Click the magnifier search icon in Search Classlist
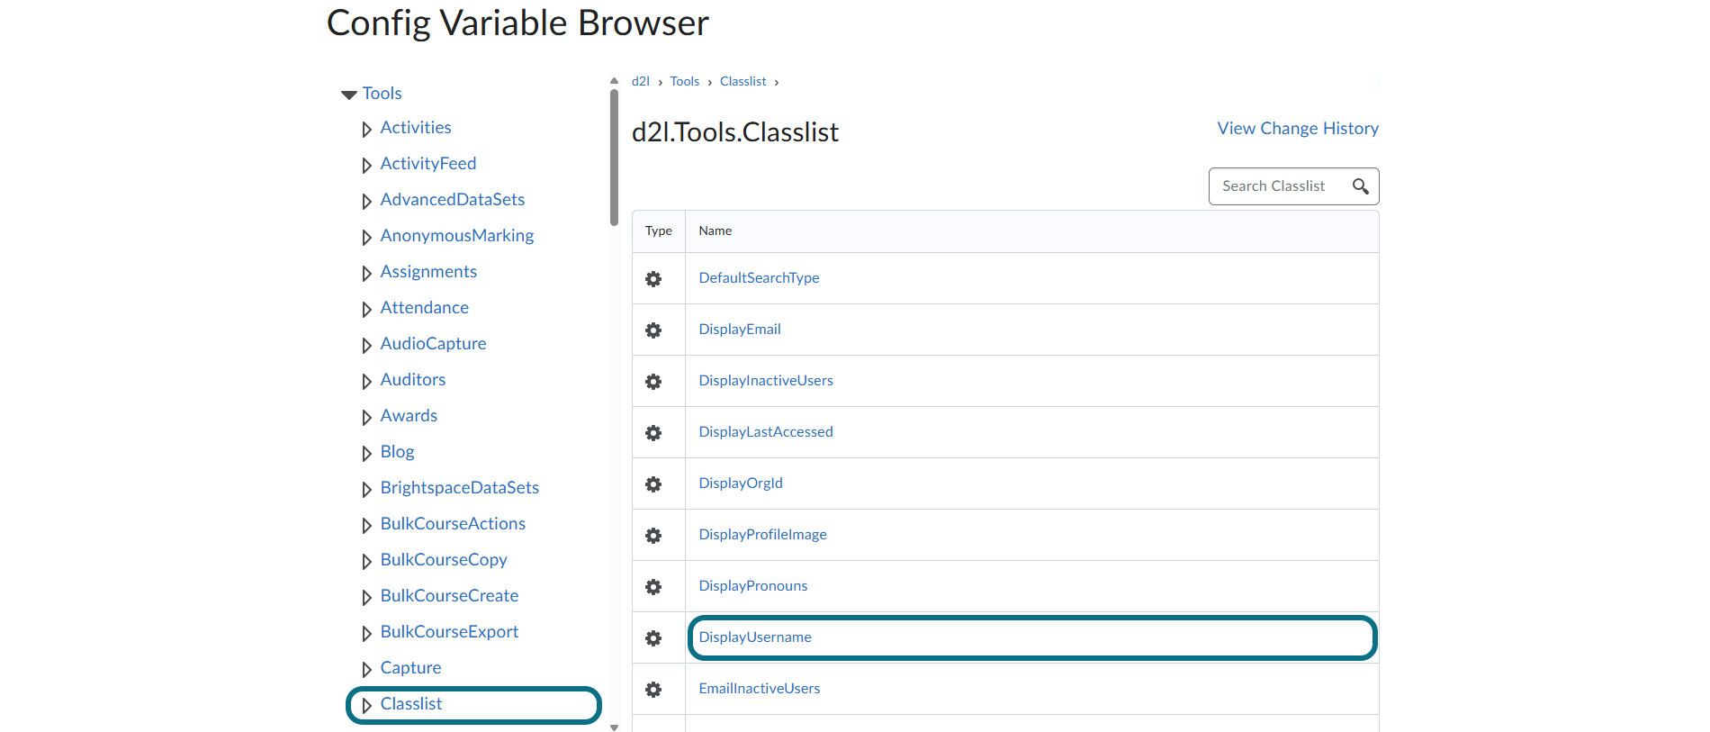The image size is (1710, 732). [1360, 186]
